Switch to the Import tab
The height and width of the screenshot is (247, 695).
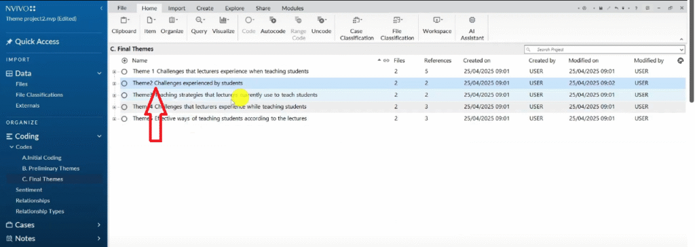[x=177, y=8]
